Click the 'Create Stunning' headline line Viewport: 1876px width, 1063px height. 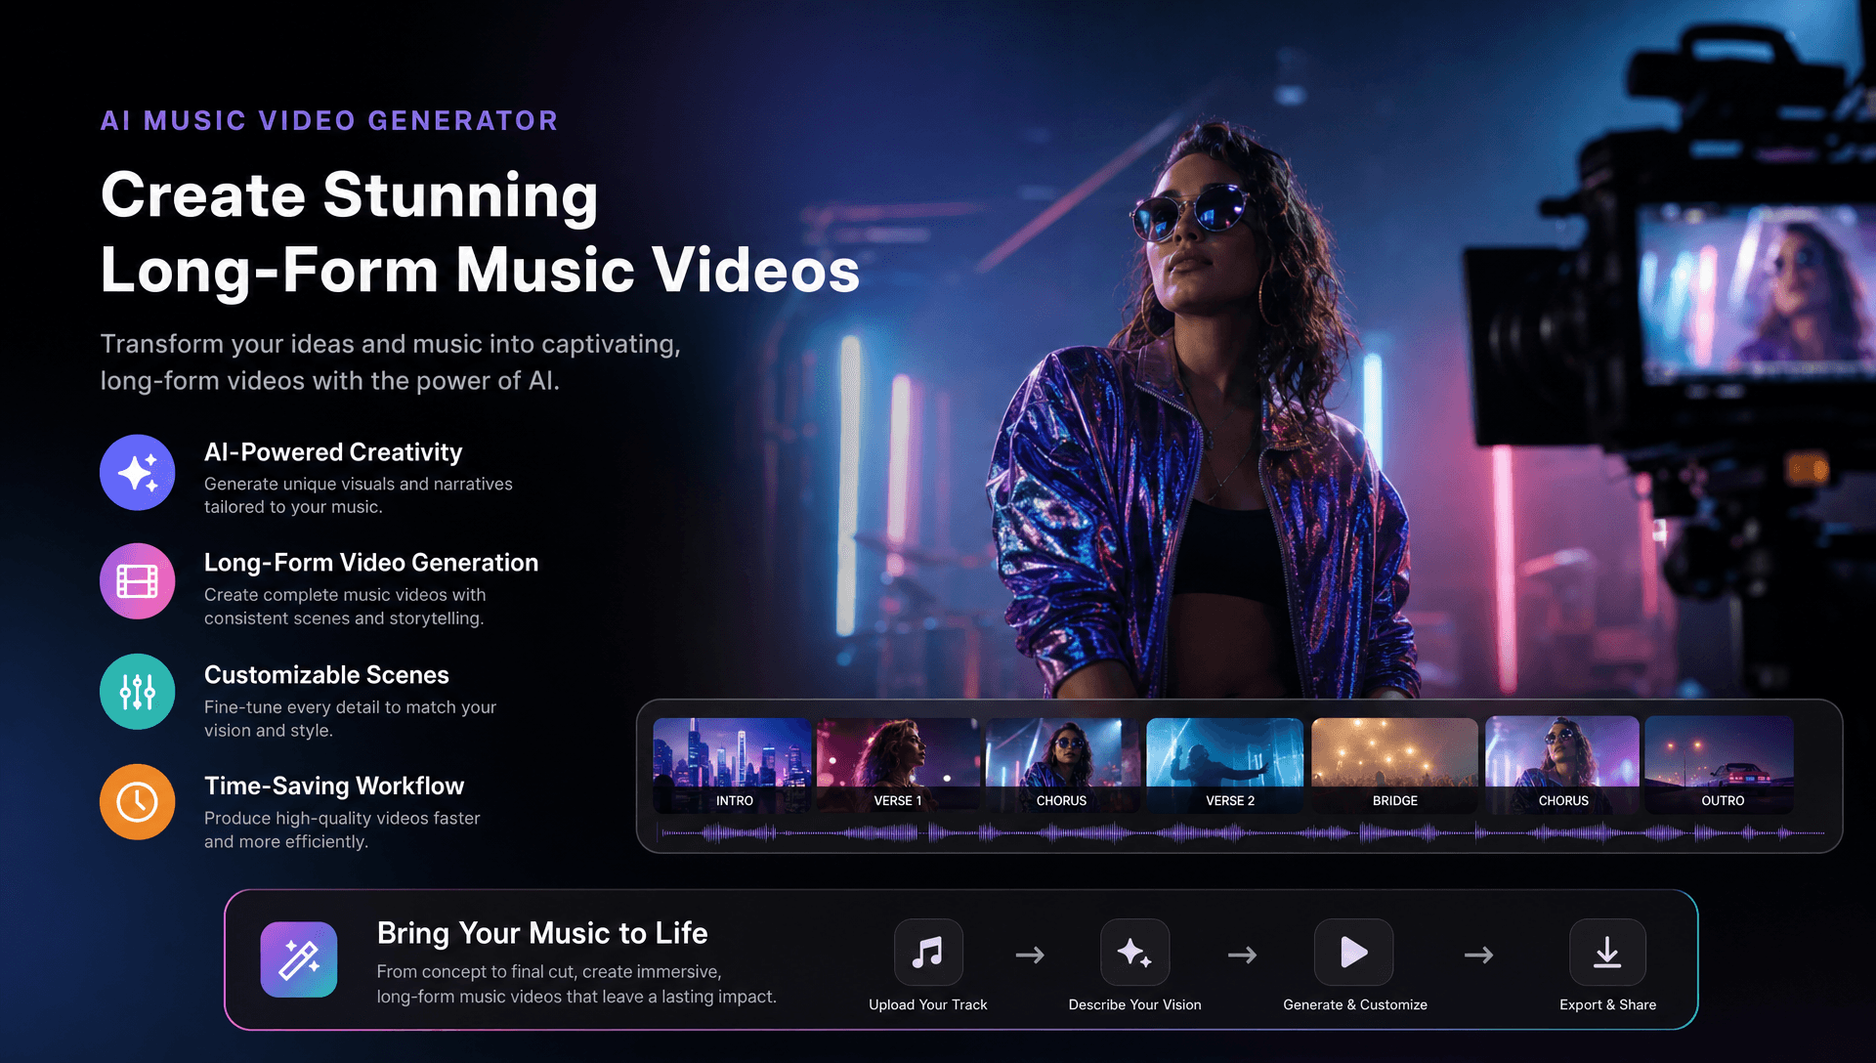[x=350, y=195]
